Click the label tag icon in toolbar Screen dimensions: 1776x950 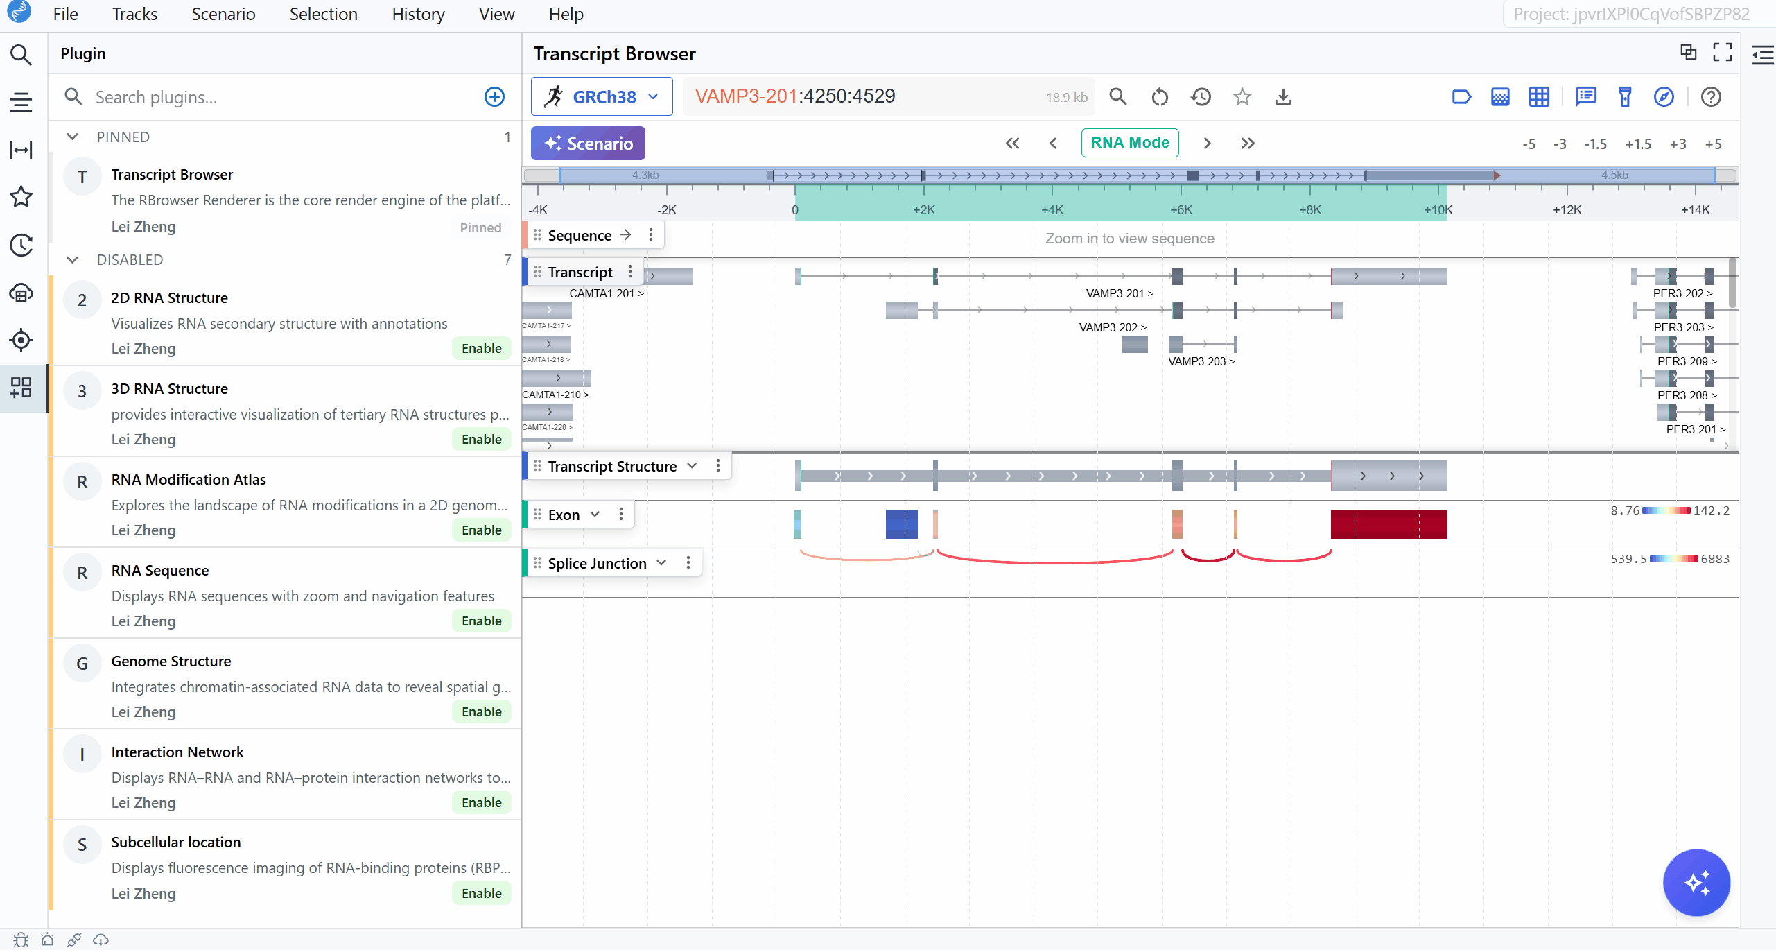click(x=1461, y=97)
